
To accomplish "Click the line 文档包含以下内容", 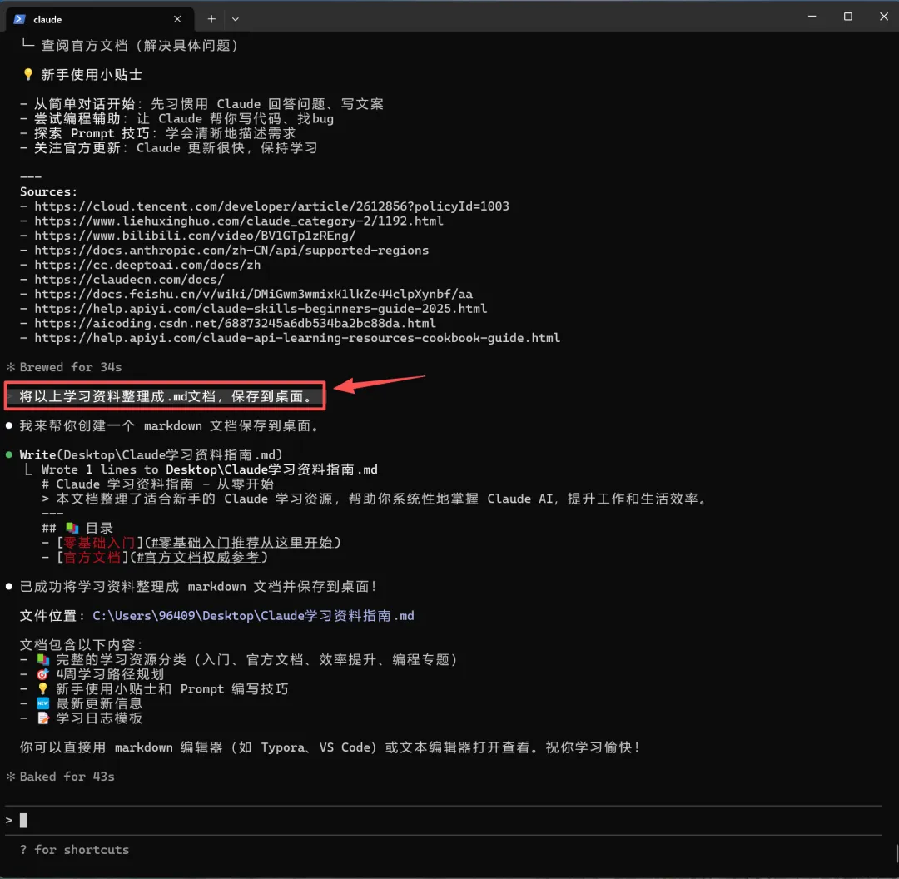I will coord(80,645).
